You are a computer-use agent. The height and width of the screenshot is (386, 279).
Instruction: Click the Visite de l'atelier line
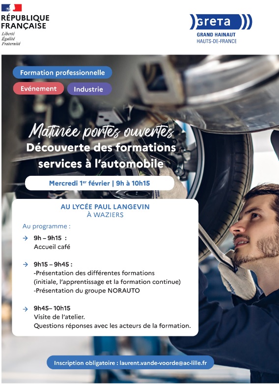(x=59, y=317)
